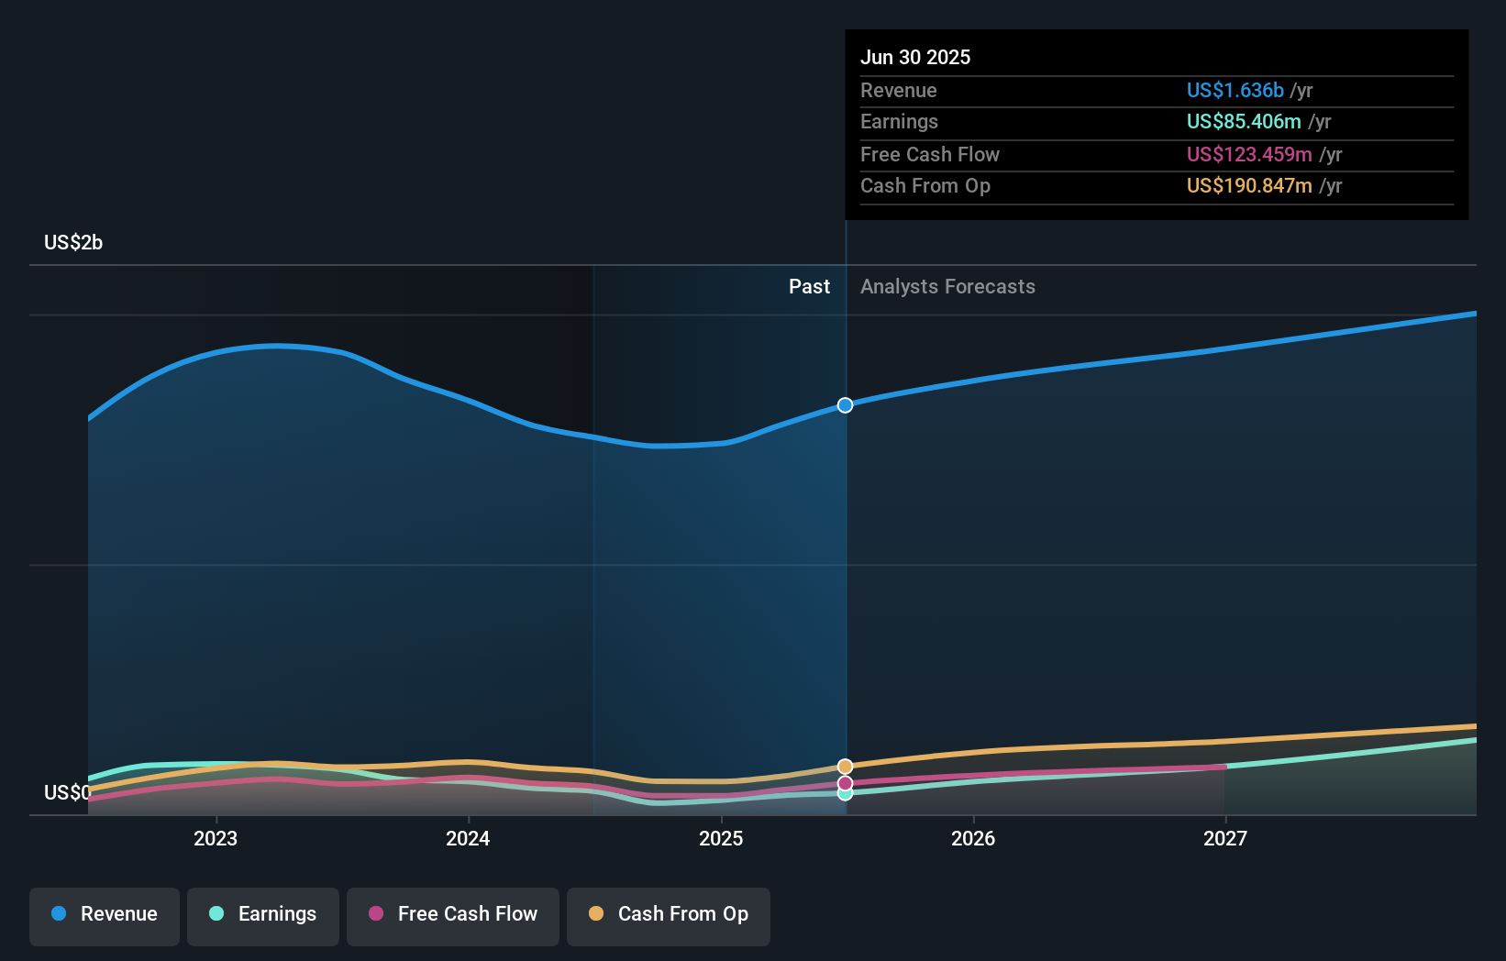
Task: Toggle the Earnings legend button
Action: (263, 916)
